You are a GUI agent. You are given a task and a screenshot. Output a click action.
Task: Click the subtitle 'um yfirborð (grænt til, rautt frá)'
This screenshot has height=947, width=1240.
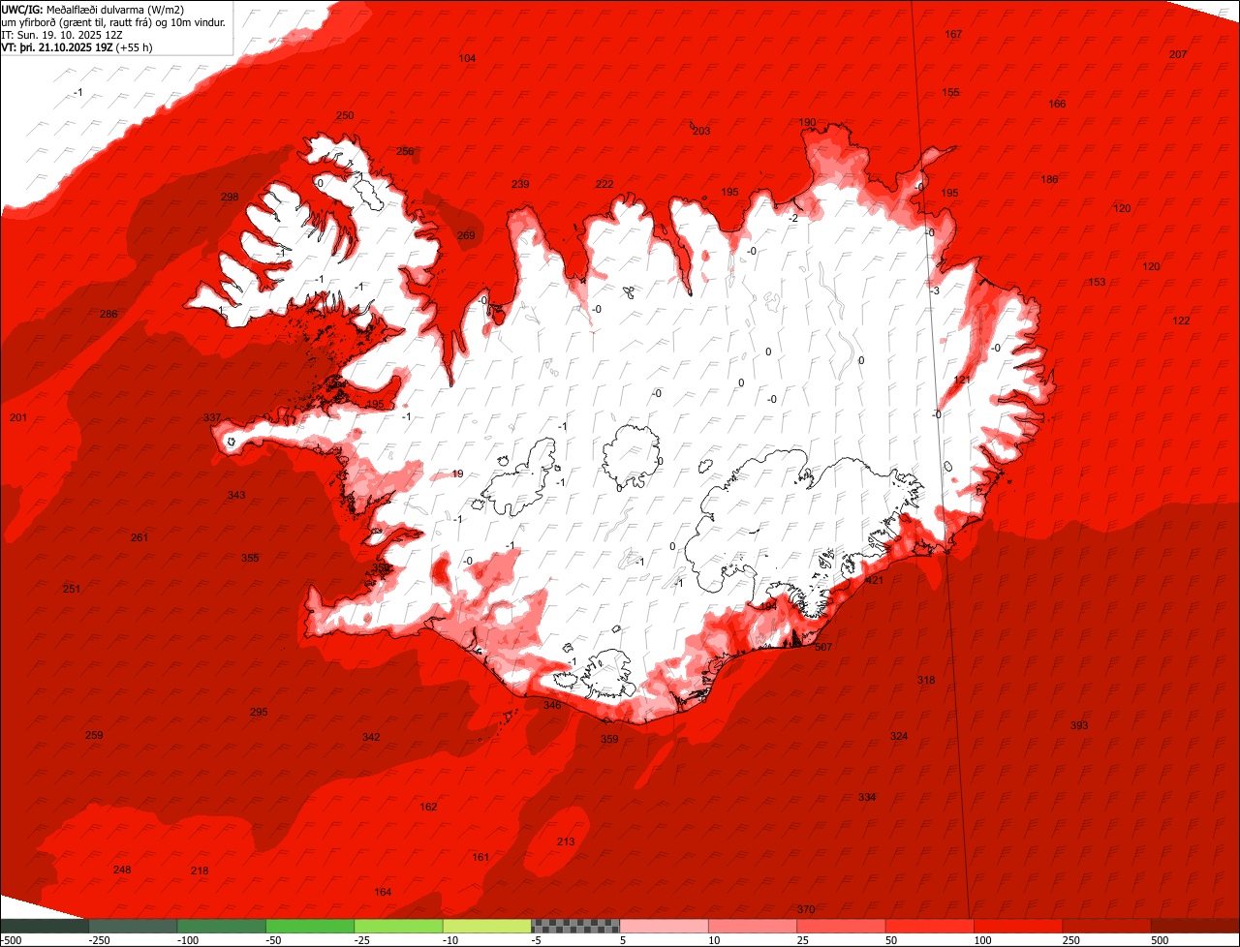tap(78, 22)
